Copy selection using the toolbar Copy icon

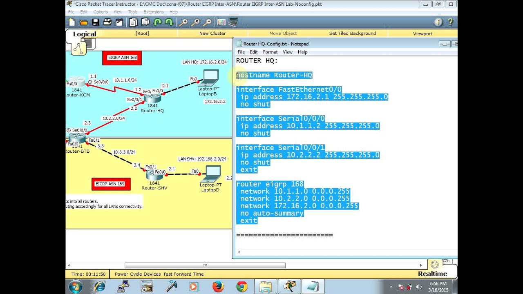[134, 22]
